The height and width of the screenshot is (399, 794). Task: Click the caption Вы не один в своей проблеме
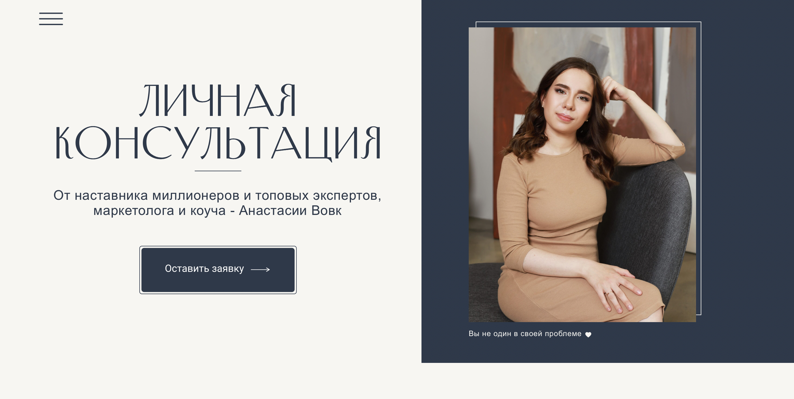525,334
